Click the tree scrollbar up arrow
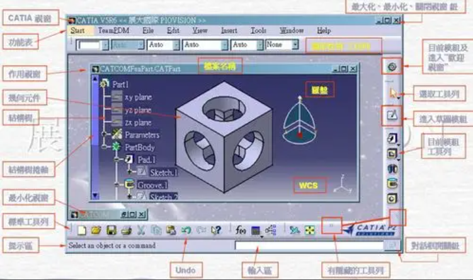 tap(95, 79)
